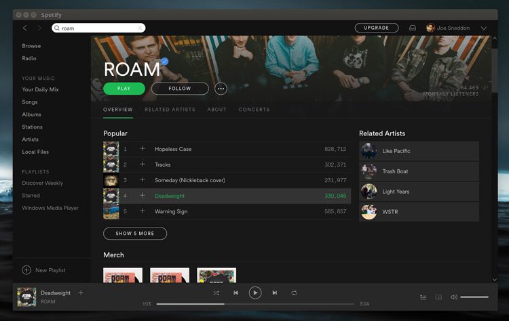Open Local Files
Viewport: 509px width, 321px height.
tap(35, 152)
